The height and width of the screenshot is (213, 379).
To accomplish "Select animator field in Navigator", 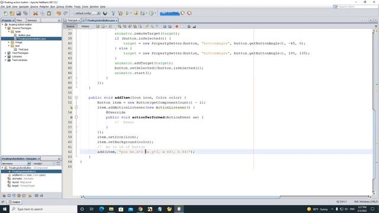I will click(23, 179).
